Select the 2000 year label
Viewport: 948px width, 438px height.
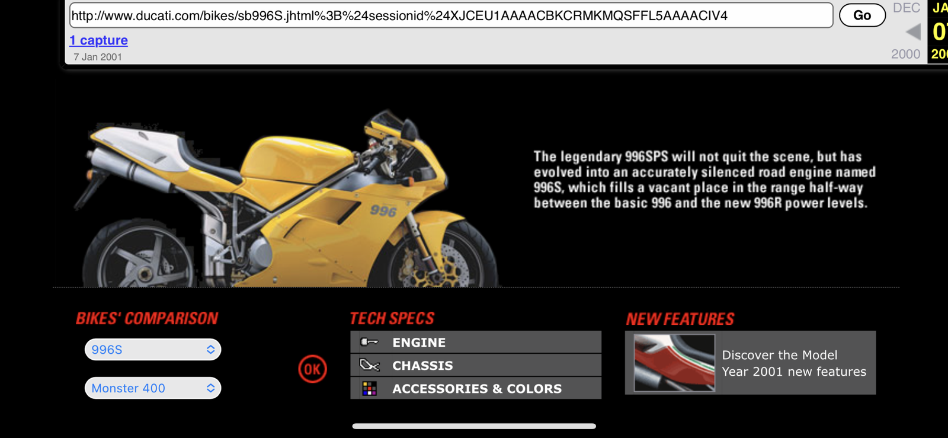coord(905,54)
